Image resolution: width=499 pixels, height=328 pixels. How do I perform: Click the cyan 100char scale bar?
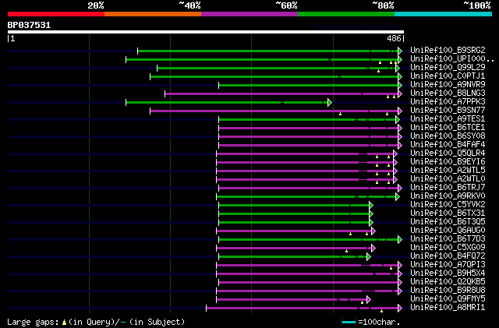(x=349, y=323)
